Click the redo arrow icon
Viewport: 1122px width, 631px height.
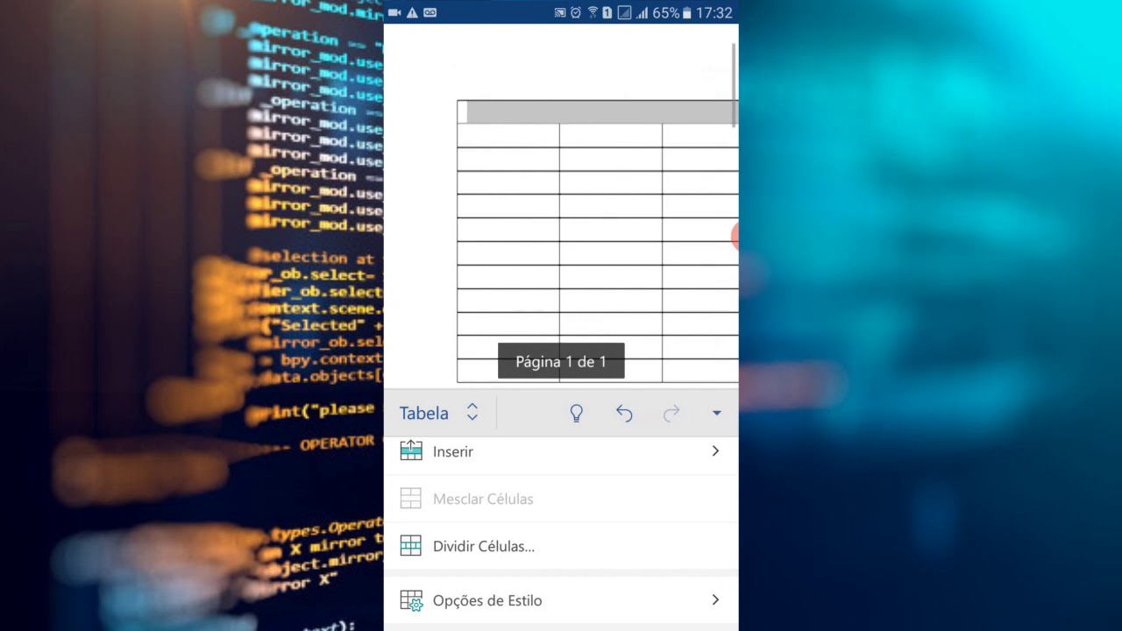[x=671, y=413]
